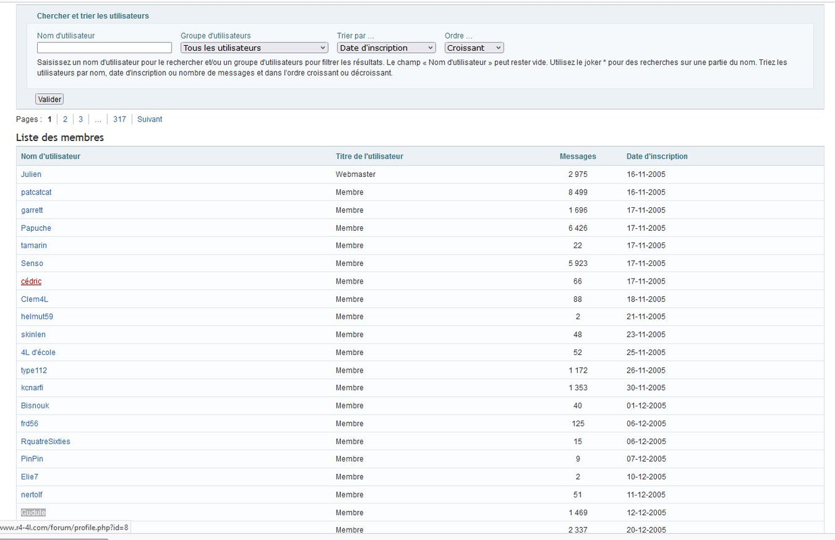Click the Webmaster title in Julien's row
The image size is (835, 540).
click(356, 174)
